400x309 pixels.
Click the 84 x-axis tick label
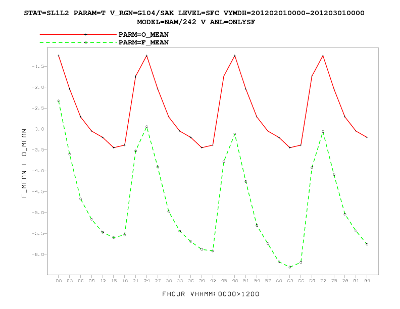367,281
